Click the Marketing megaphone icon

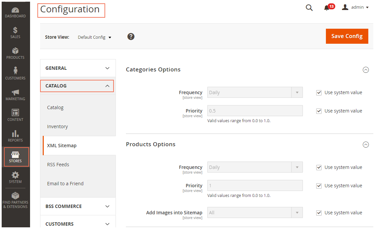click(15, 92)
